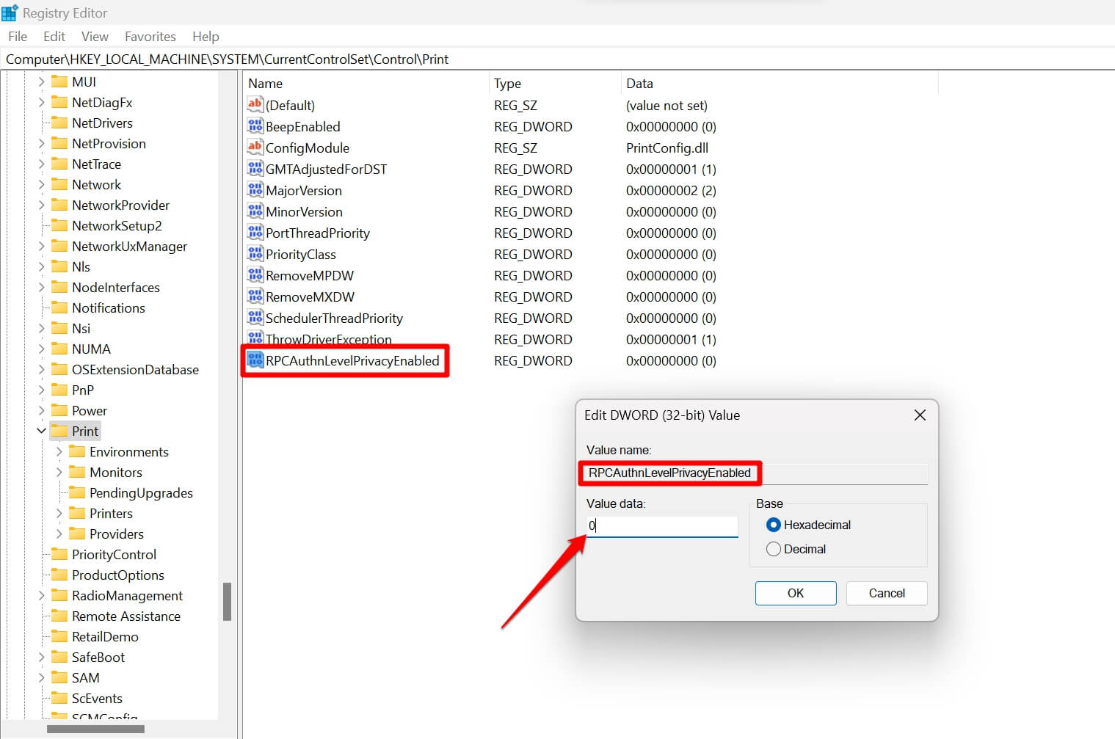Collapse the Print registry key

pyautogui.click(x=41, y=431)
